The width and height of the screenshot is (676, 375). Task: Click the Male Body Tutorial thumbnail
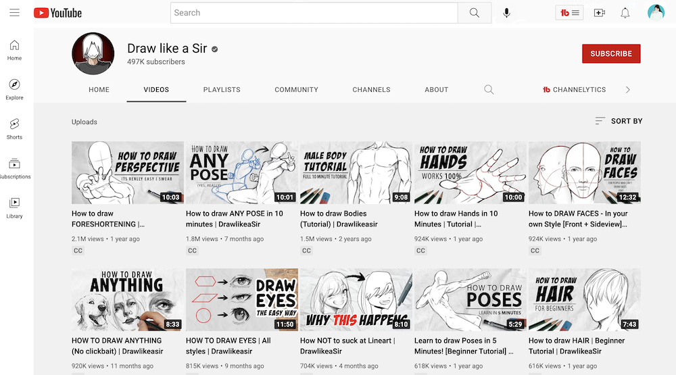point(356,172)
